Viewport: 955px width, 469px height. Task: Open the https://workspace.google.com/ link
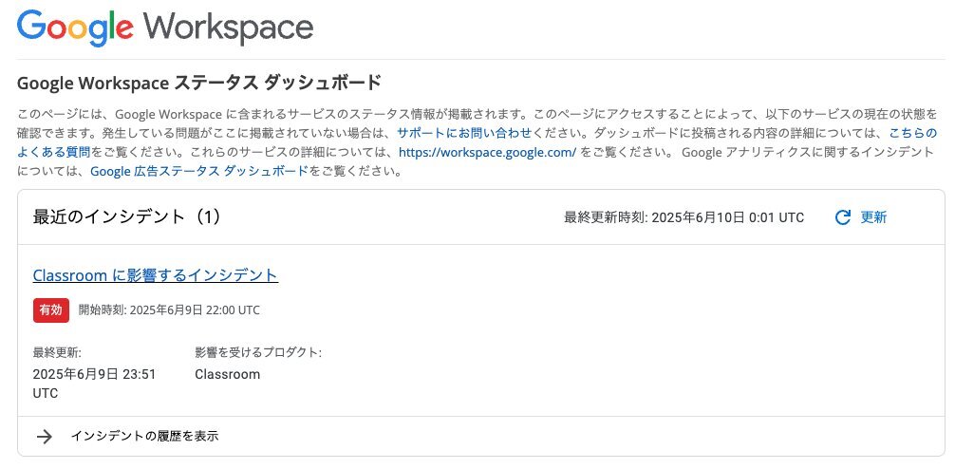(x=487, y=152)
